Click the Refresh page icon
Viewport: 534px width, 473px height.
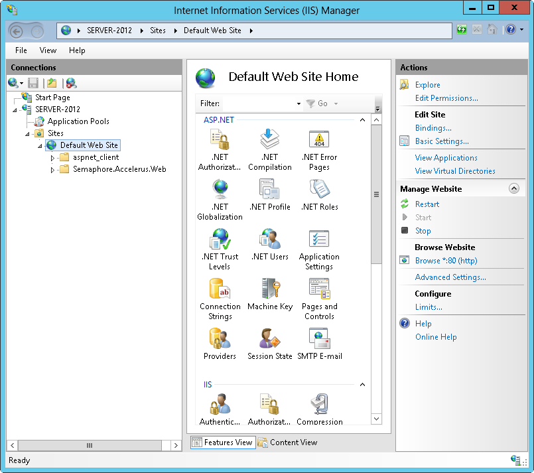462,30
